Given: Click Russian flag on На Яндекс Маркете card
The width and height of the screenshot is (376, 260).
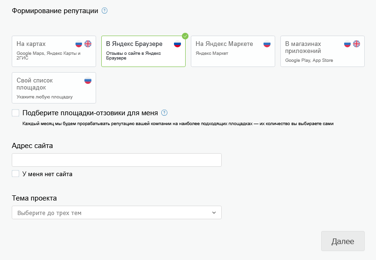Looking at the screenshot, I should pyautogui.click(x=267, y=44).
